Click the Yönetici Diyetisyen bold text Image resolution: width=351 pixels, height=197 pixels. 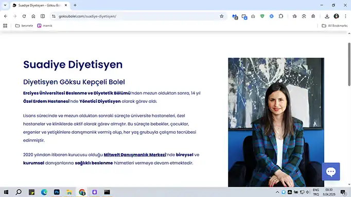(100, 101)
